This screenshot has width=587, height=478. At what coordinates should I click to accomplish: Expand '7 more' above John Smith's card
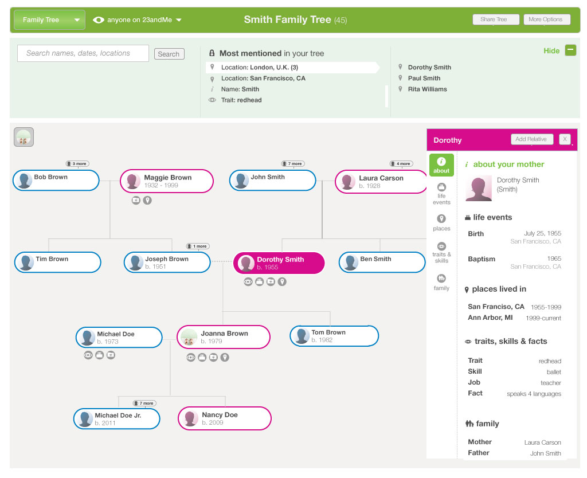[292, 163]
